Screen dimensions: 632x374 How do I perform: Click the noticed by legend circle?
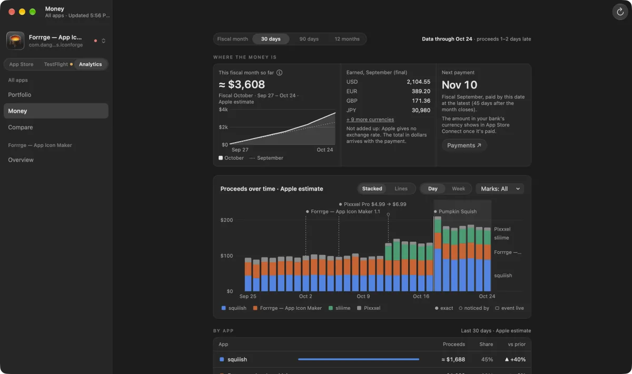pos(461,308)
